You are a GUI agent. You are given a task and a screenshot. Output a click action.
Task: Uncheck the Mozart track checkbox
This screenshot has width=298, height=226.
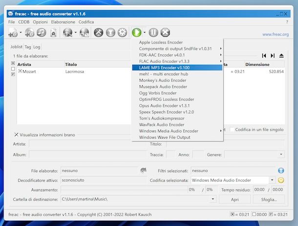[x=20, y=71]
